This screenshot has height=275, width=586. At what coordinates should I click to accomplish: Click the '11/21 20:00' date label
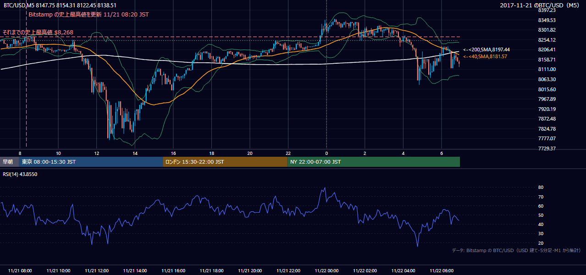(x=250, y=270)
